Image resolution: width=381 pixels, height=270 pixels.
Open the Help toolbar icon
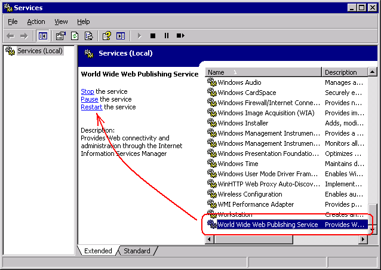point(107,36)
